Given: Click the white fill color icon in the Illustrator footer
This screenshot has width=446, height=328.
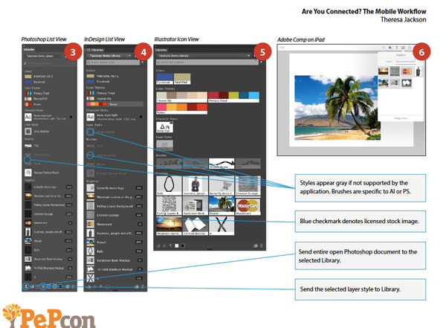Looking at the screenshot, I should click(x=177, y=245).
